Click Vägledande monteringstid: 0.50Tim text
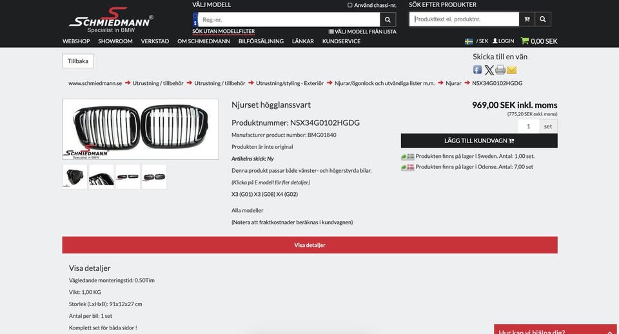Image resolution: width=619 pixels, height=334 pixels. 112,280
